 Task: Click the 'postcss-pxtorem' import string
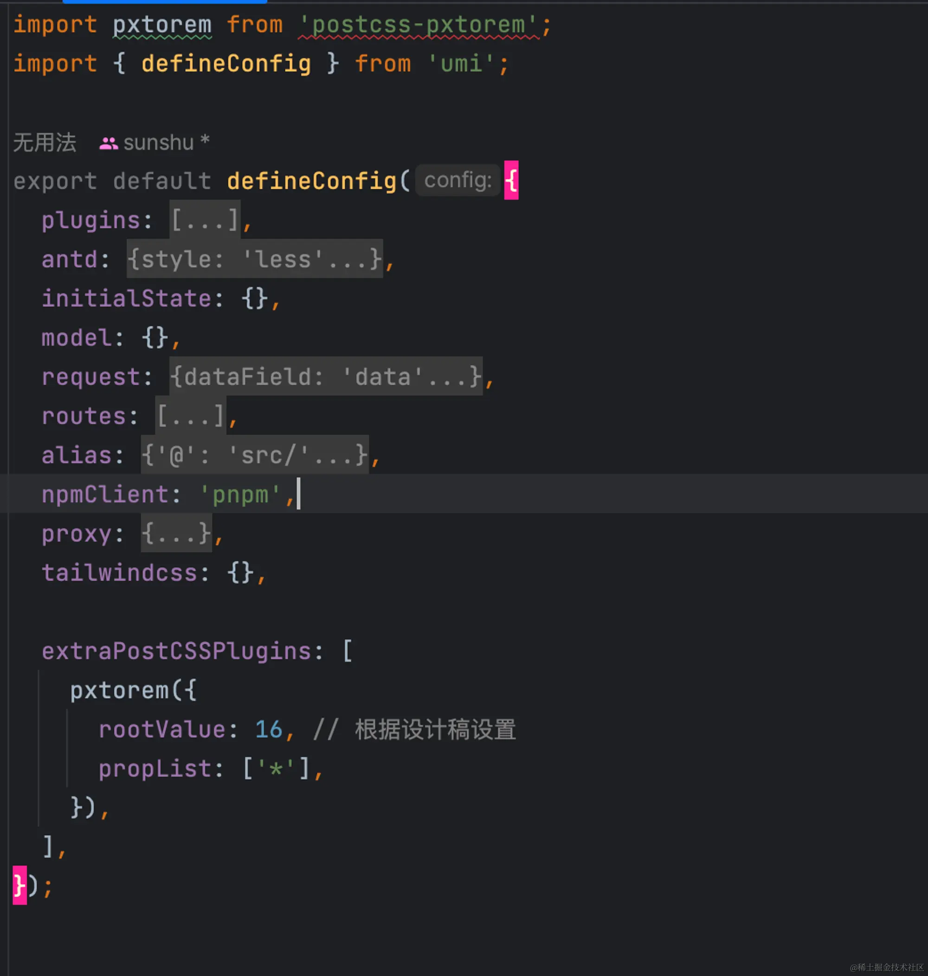[419, 25]
